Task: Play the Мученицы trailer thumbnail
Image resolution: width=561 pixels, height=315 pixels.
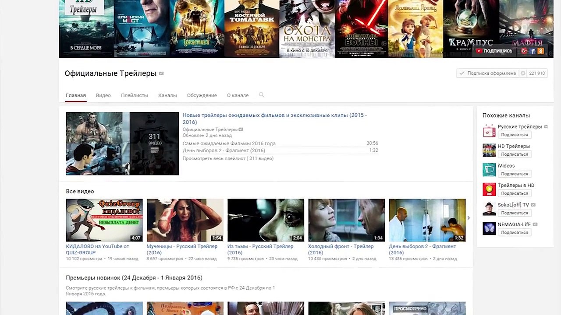Action: pyautogui.click(x=185, y=220)
